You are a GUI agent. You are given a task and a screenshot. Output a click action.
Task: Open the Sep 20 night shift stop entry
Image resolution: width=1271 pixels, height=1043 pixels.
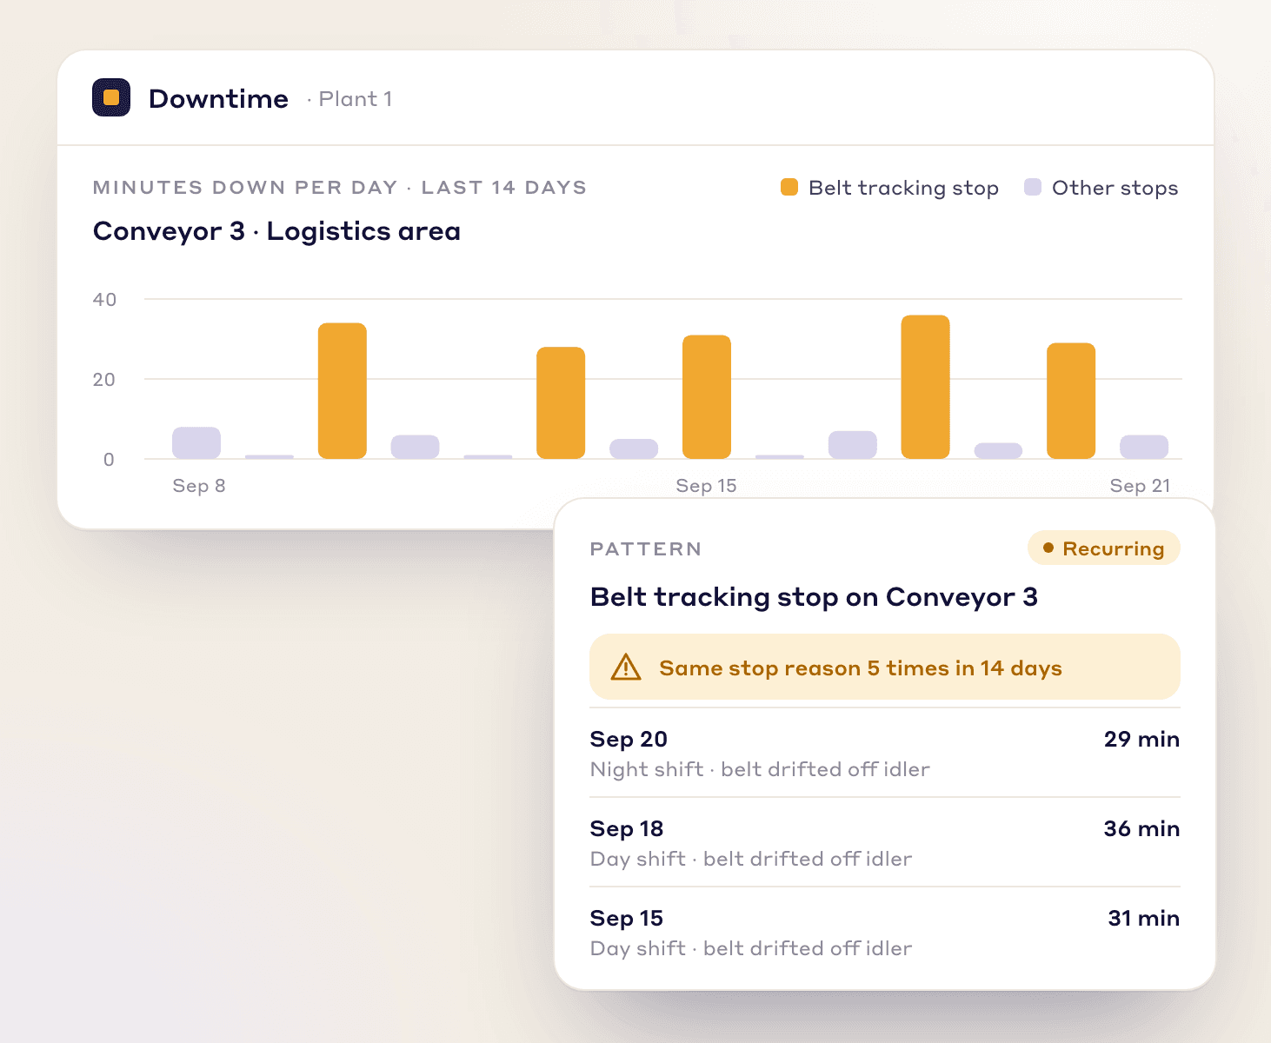click(x=885, y=753)
